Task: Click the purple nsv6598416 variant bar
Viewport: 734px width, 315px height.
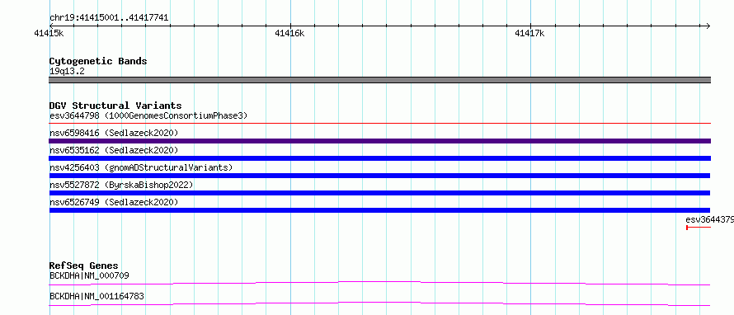Action: tap(380, 141)
